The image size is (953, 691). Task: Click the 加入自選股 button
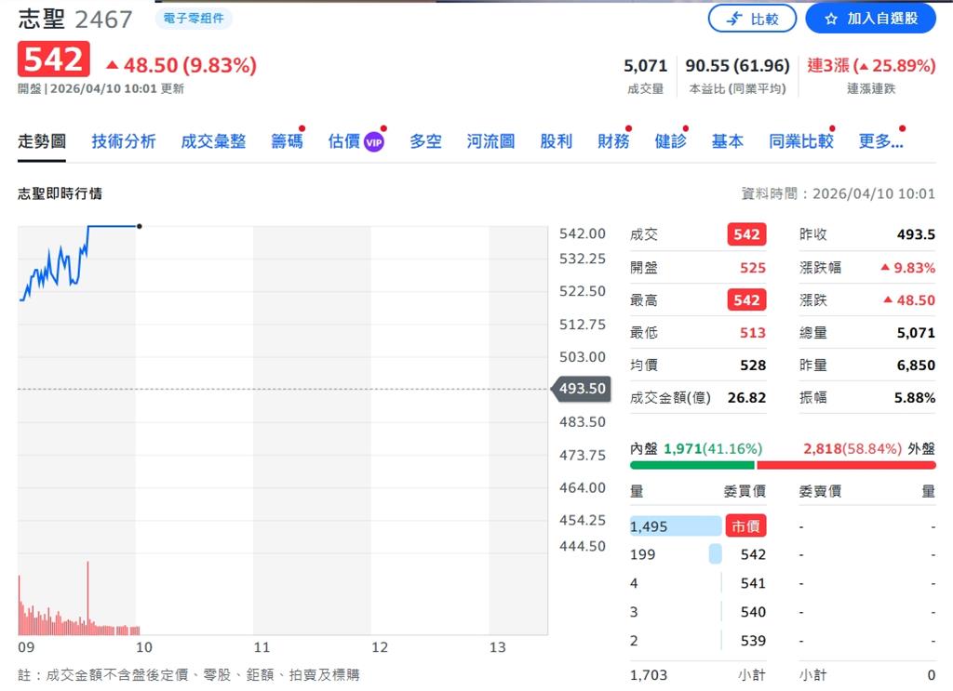[870, 18]
